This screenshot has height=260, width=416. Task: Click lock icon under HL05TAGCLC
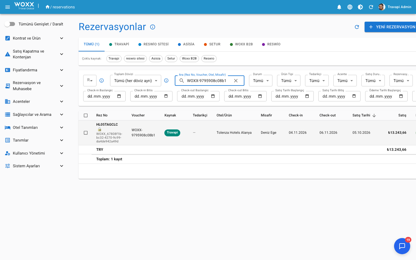pyautogui.click(x=99, y=129)
